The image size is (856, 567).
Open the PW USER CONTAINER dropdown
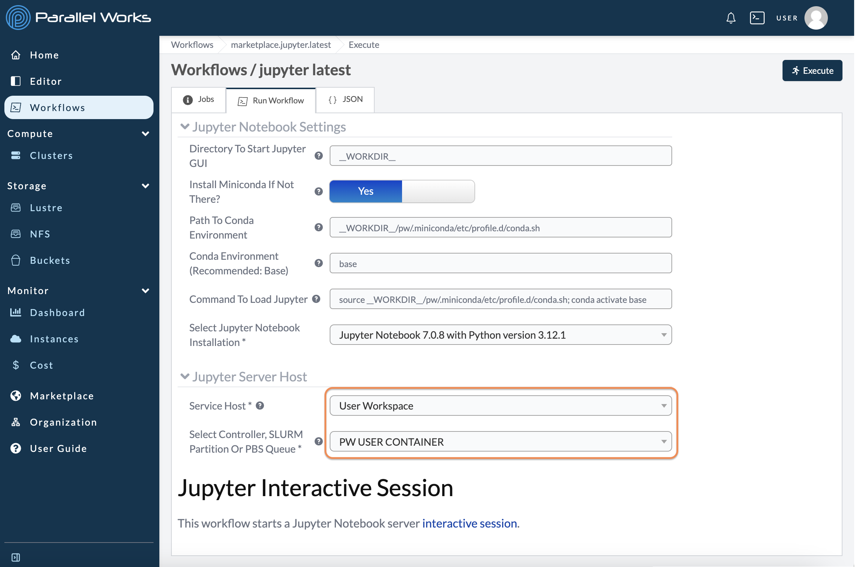tap(500, 442)
